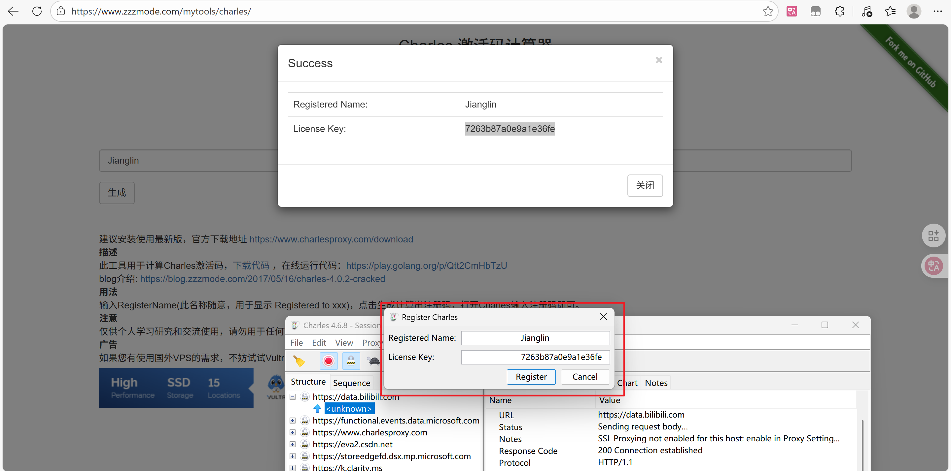
Task: Switch to the Structure tab in Charles
Action: click(308, 382)
